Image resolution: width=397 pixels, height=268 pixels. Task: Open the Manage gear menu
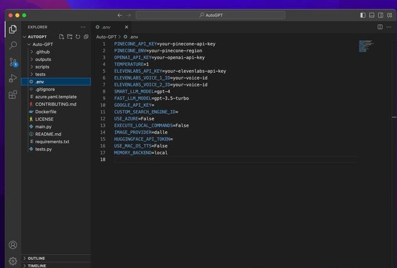point(13,260)
